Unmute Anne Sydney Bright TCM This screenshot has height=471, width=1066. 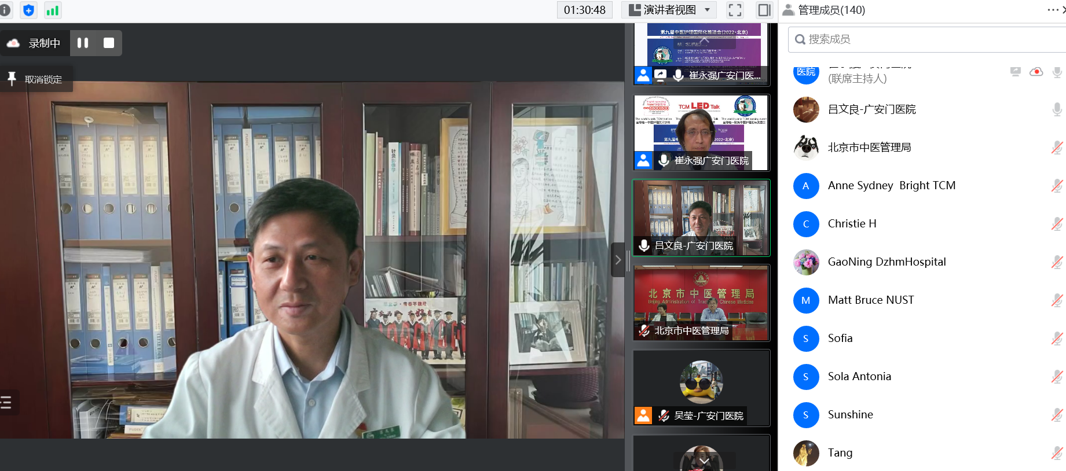pos(1057,186)
